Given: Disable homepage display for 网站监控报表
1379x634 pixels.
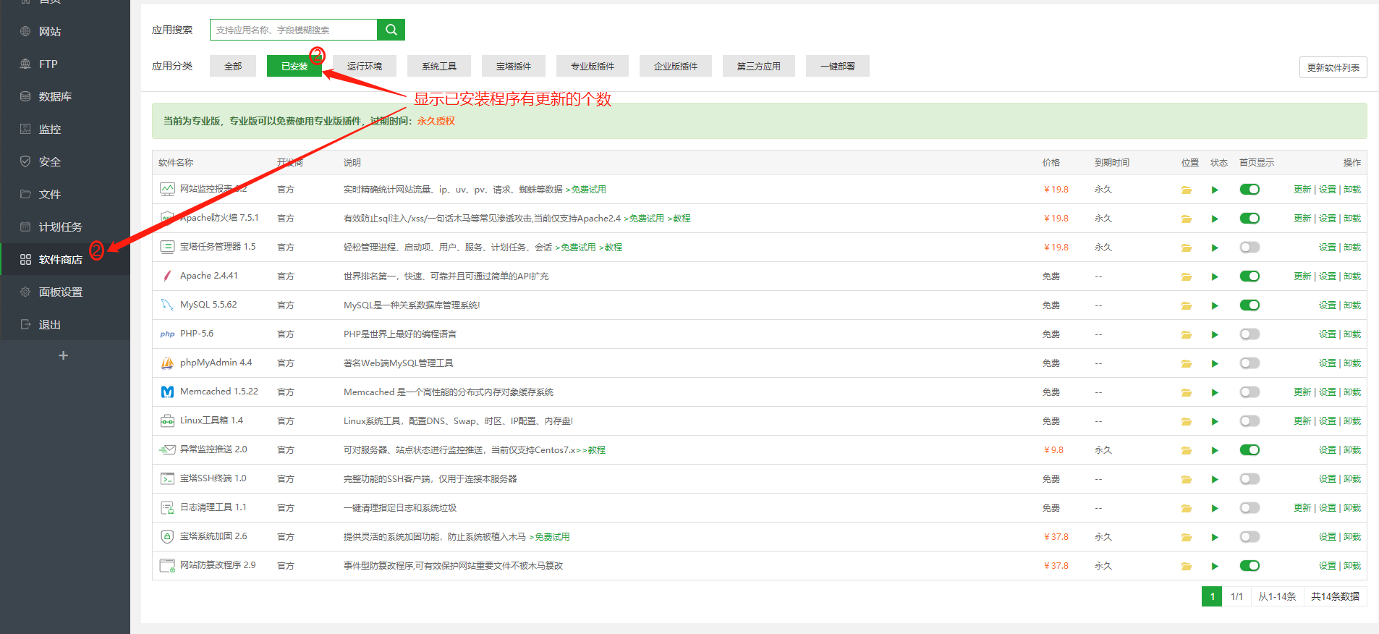Looking at the screenshot, I should (1249, 190).
